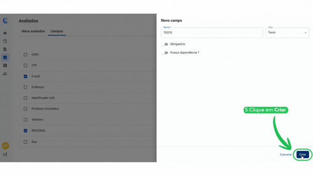The width and height of the screenshot is (313, 176).
Task: Check the Identificador (sif) checkbox
Action: 25,98
